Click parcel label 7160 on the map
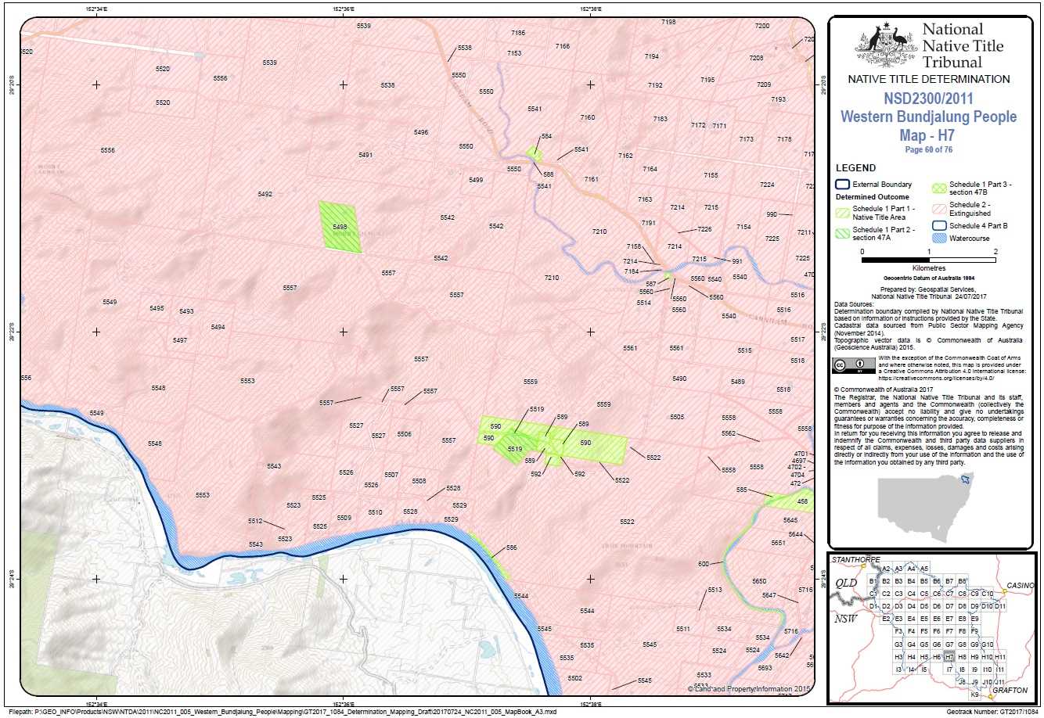Screen dimensions: 1044x718 click(x=587, y=117)
